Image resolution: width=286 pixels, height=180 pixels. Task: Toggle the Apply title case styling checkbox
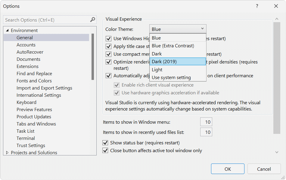109,46
